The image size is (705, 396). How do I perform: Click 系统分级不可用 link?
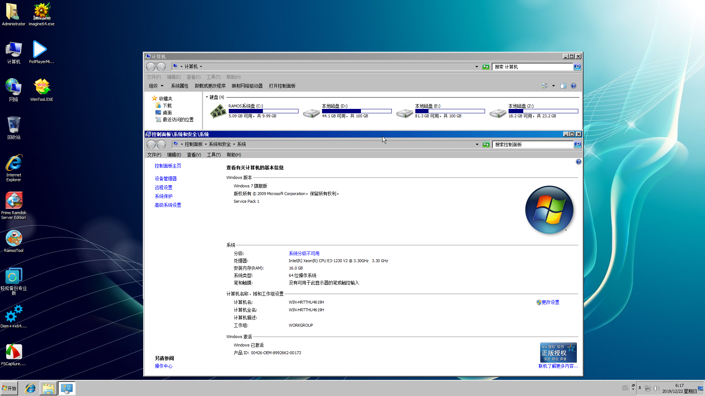(x=304, y=253)
